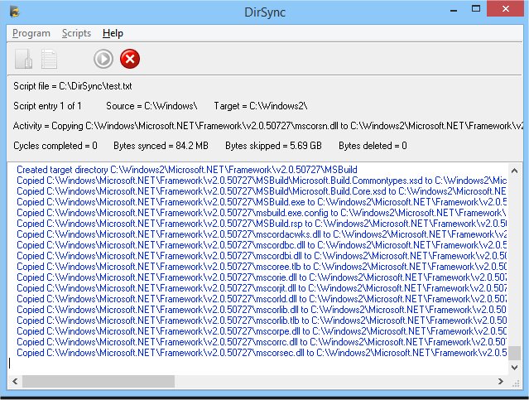Close the DirSync window

(505, 9)
